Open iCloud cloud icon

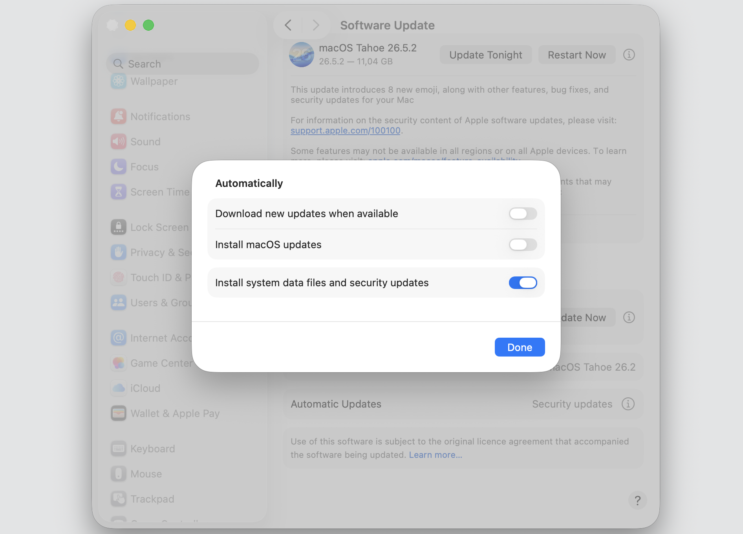(x=119, y=388)
